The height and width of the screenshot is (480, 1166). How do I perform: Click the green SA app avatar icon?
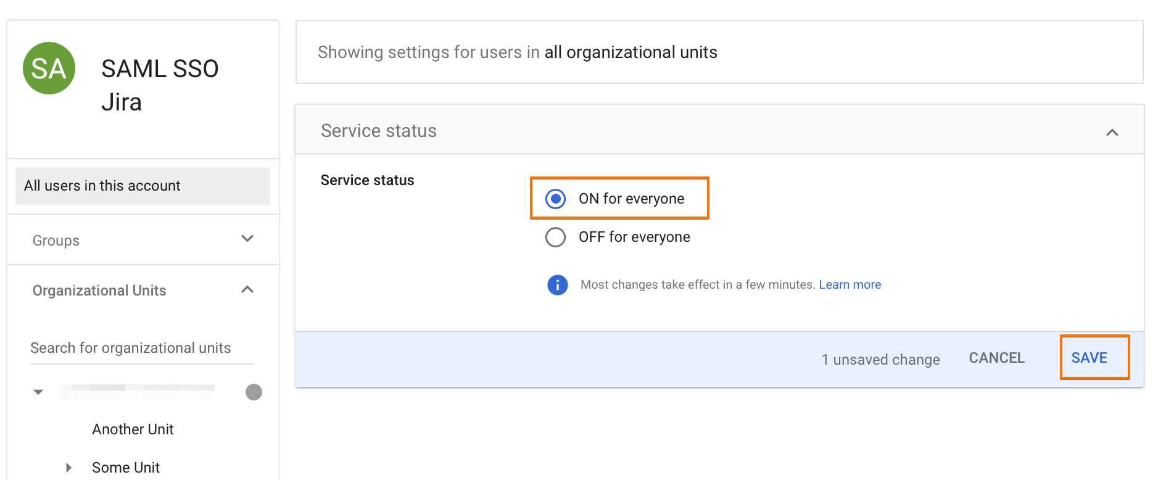click(x=49, y=68)
